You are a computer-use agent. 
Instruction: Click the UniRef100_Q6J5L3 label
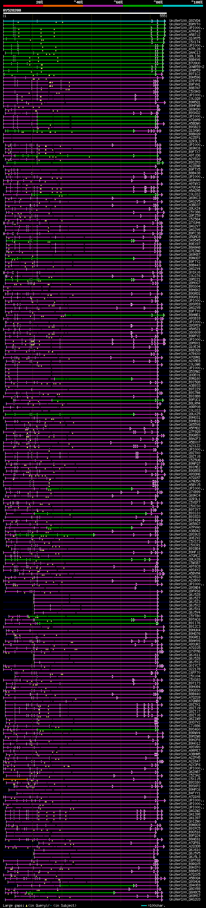point(185,856)
